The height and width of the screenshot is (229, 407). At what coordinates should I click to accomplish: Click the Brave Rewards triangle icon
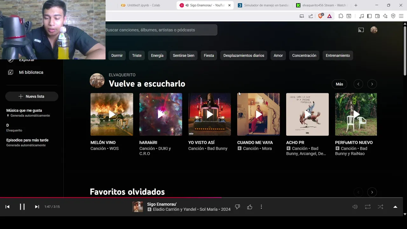(x=329, y=16)
